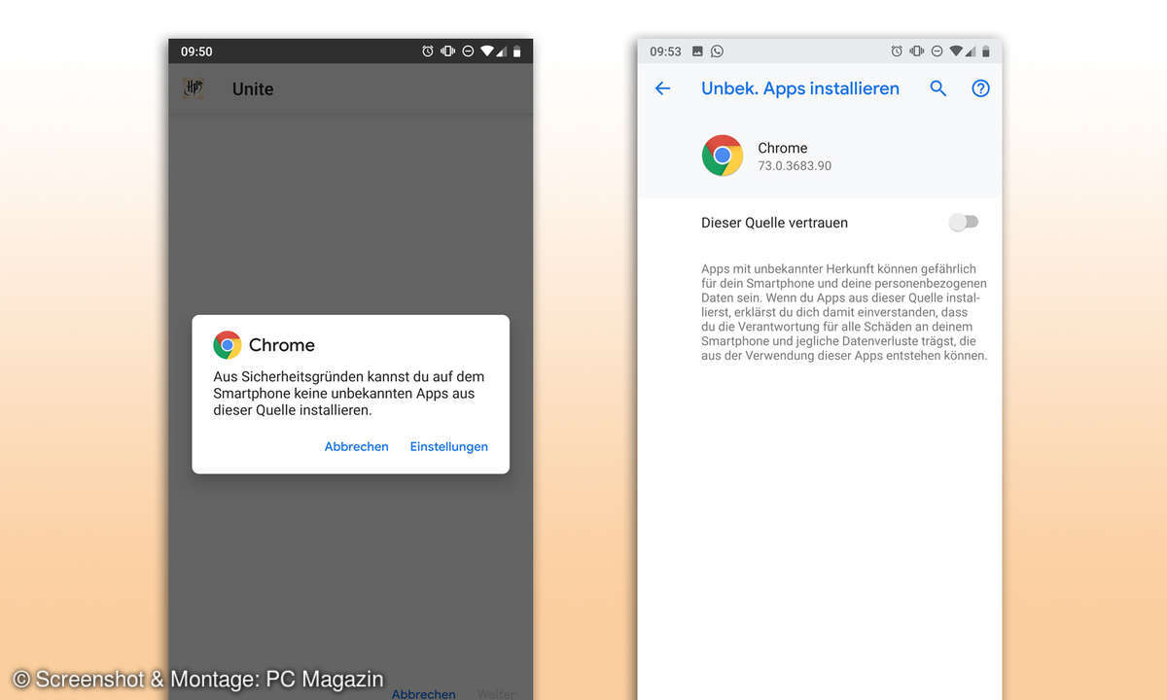Tap the battery icon in left phone status bar

[x=516, y=52]
